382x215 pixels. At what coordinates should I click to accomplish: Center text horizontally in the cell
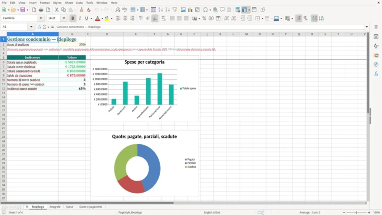click(x=125, y=18)
